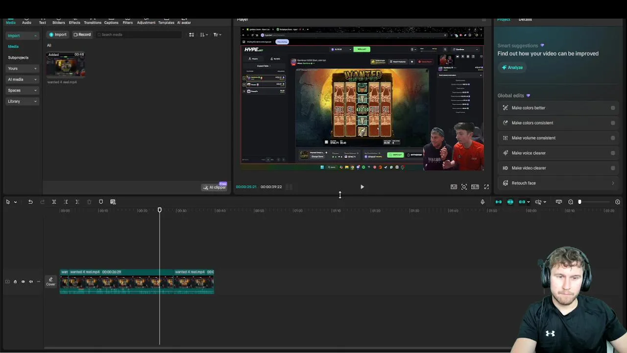
Task: Split the clip at the playhead
Action: tap(54, 202)
